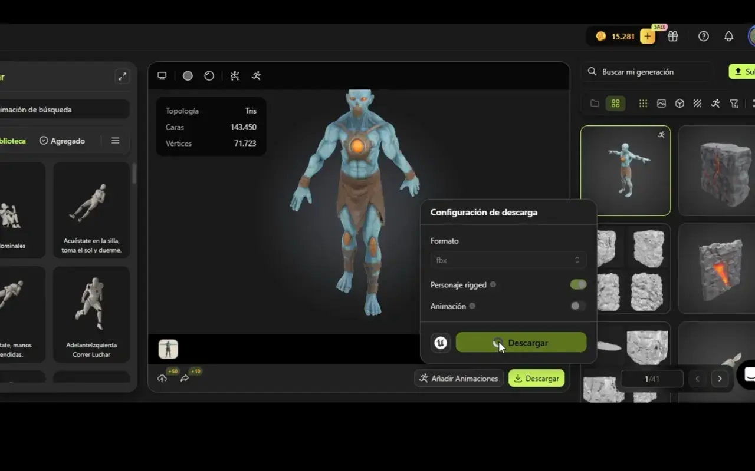Open the Unreal Engine export icon

pyautogui.click(x=441, y=342)
